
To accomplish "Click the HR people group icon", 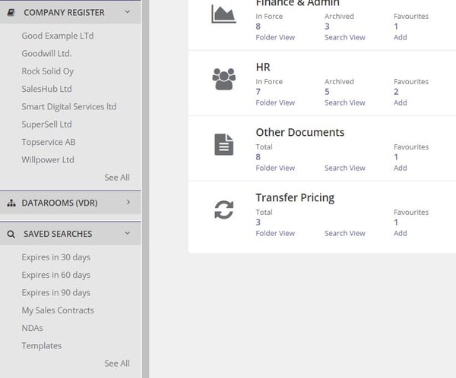I will point(223,79).
